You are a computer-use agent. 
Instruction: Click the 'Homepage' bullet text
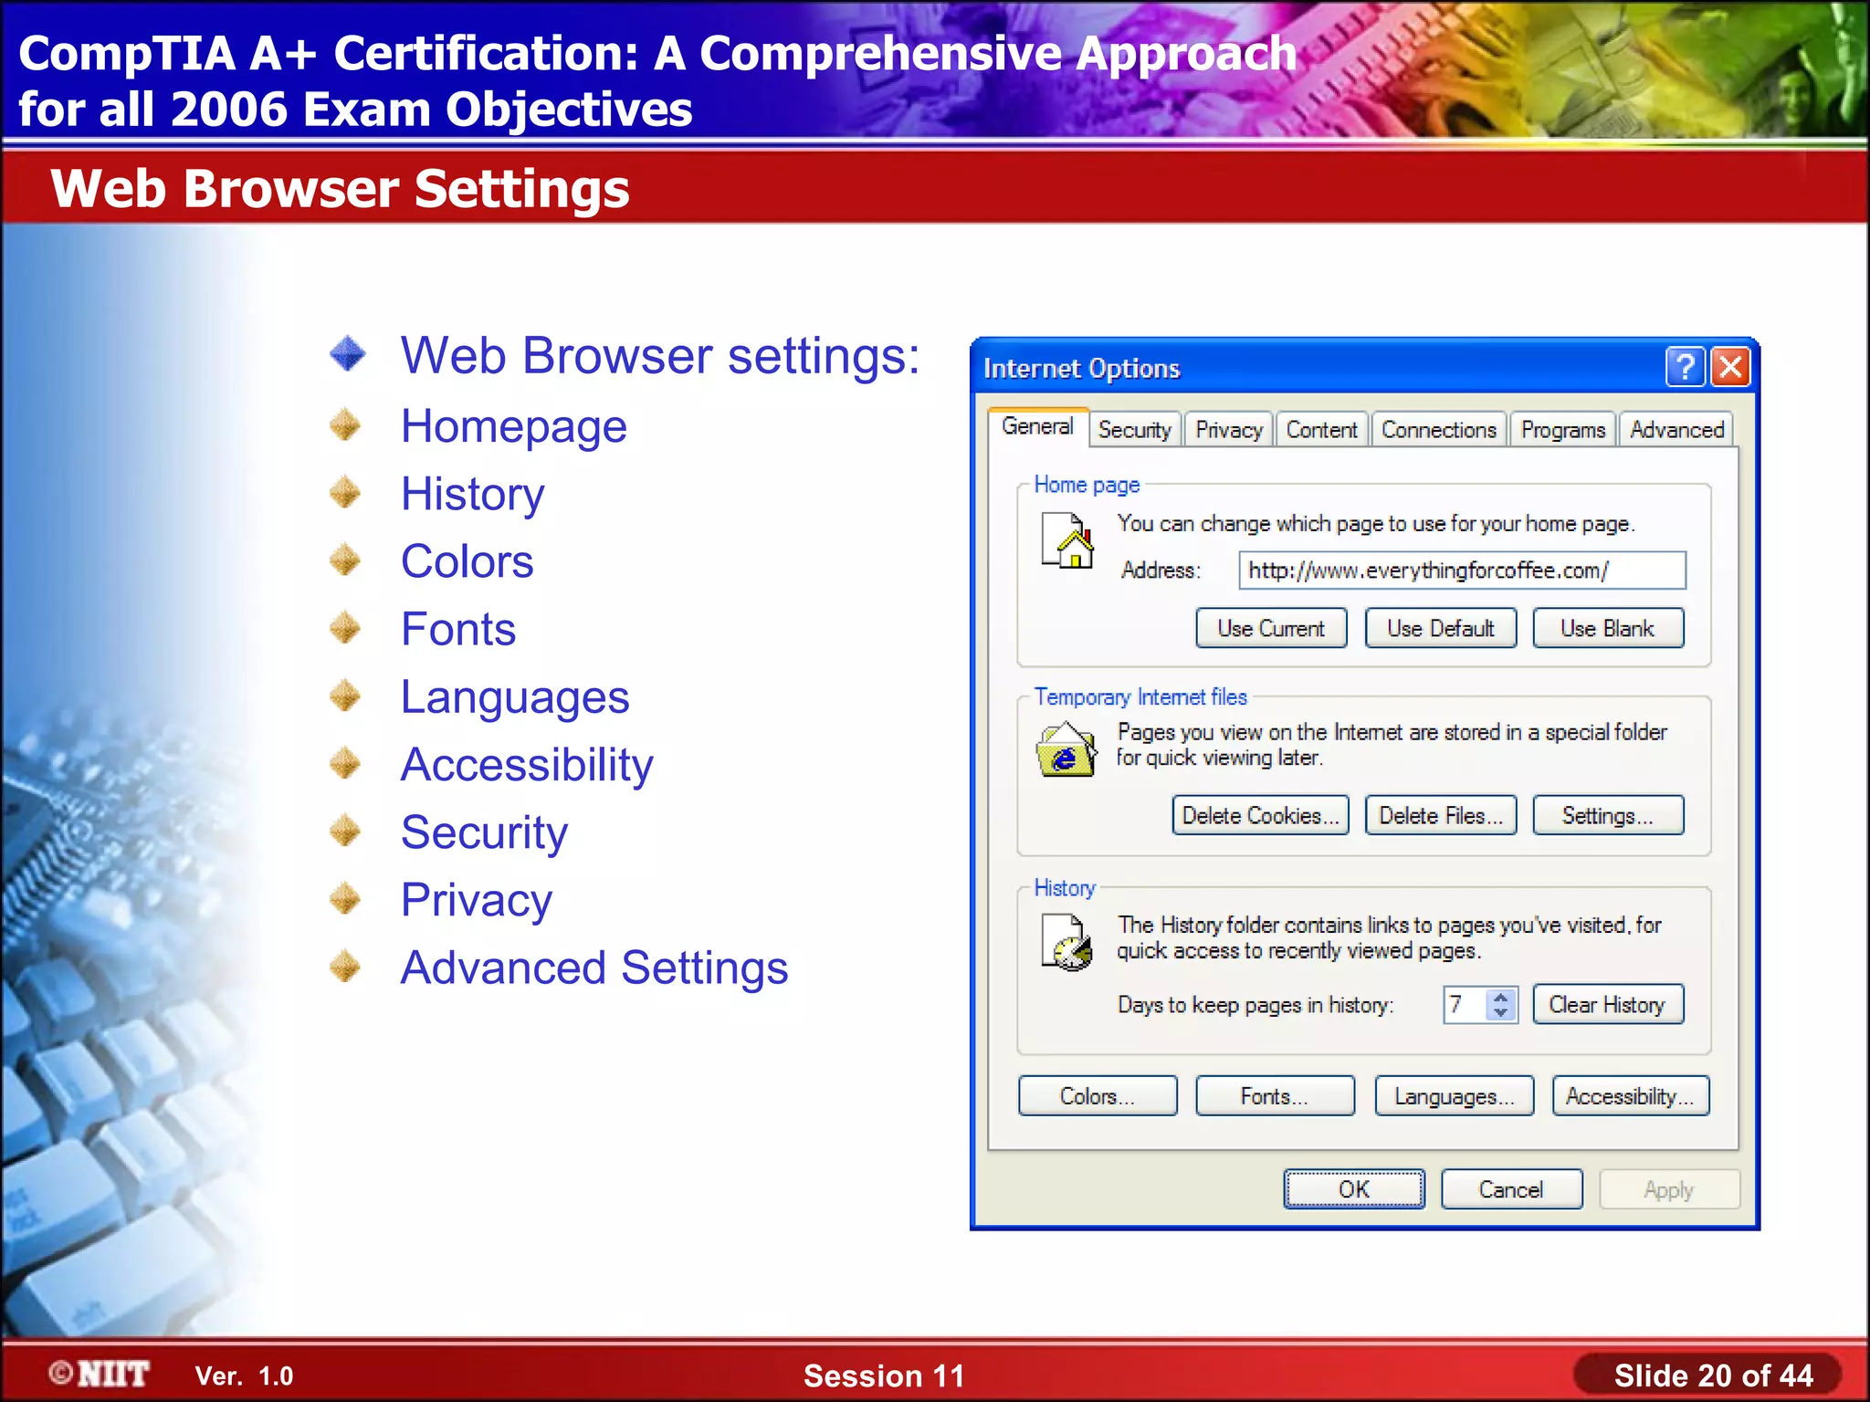(514, 426)
